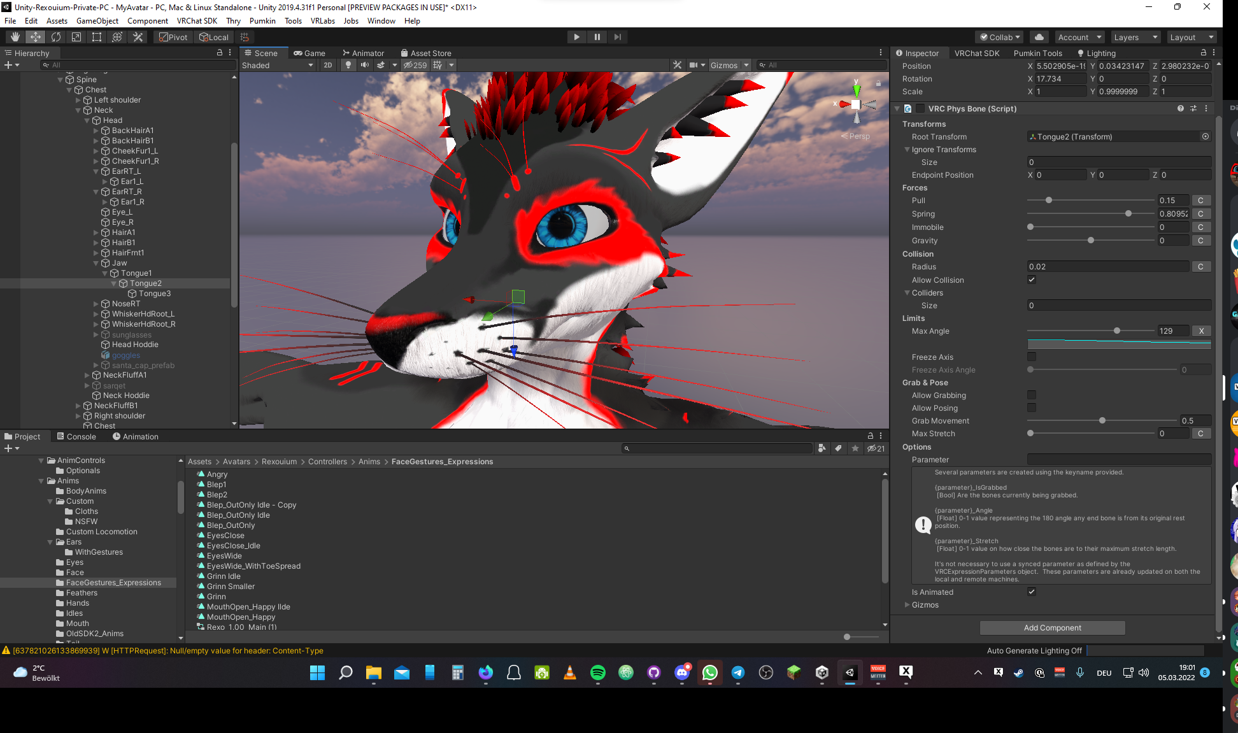The image size is (1238, 733).
Task: Click C curve button next to Radius
Action: pyautogui.click(x=1200, y=267)
